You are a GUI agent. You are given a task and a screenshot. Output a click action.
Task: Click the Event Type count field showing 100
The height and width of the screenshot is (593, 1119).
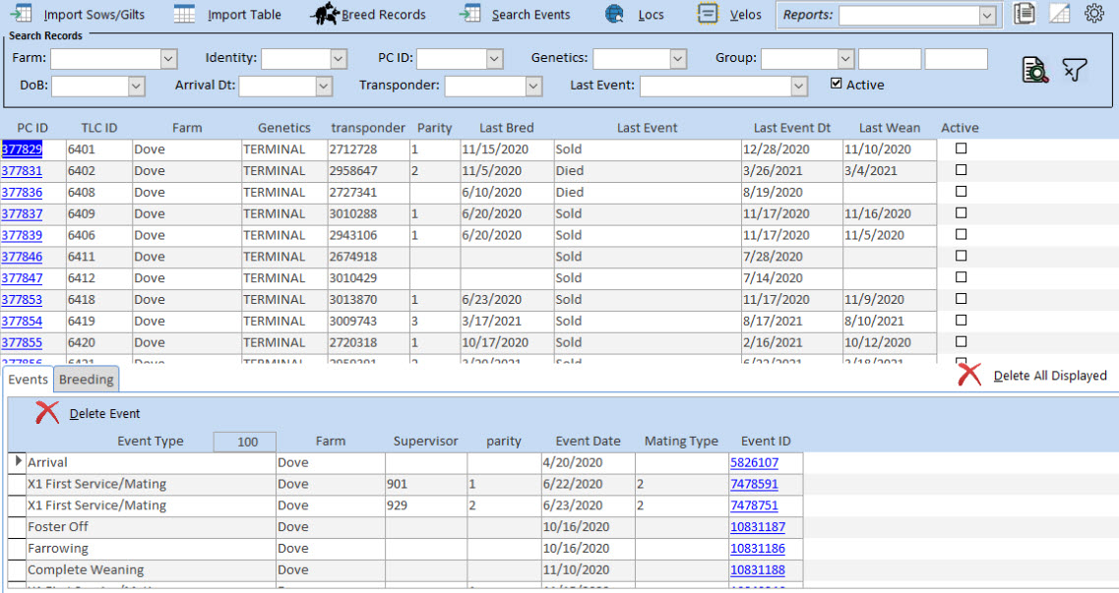tap(247, 442)
